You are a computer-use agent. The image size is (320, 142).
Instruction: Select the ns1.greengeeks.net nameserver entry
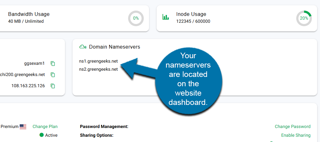[x=98, y=61]
